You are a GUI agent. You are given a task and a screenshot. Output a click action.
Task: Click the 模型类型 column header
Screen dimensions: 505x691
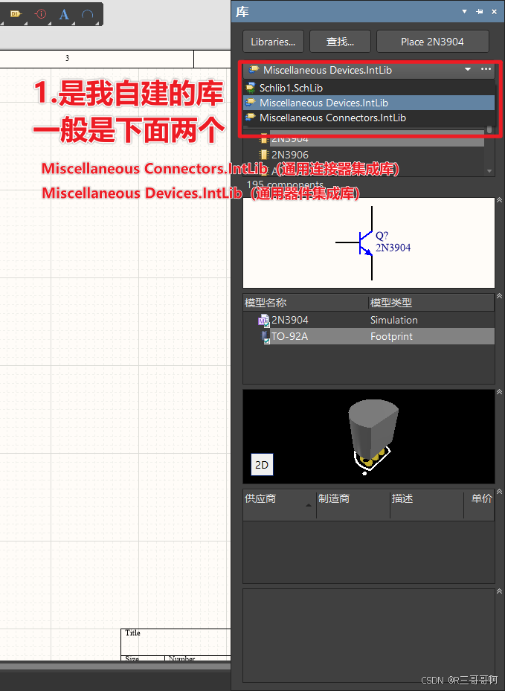coord(431,303)
